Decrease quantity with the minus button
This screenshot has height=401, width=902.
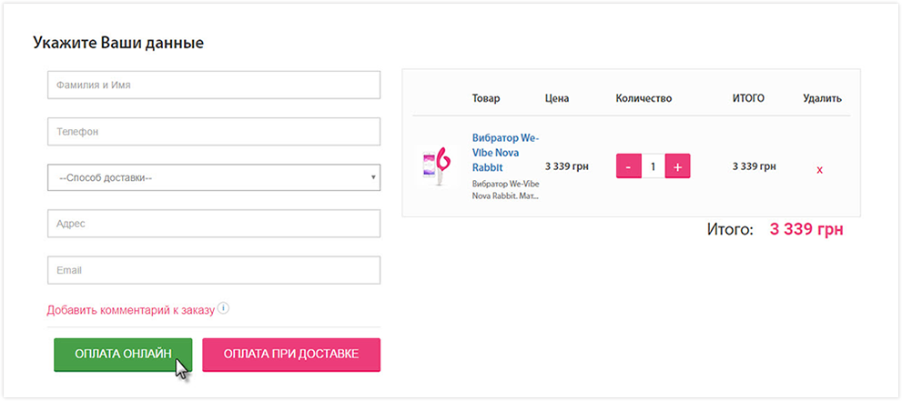[628, 167]
